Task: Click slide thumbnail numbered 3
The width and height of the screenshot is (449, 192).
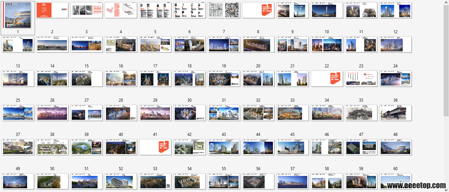Action: 87,10
